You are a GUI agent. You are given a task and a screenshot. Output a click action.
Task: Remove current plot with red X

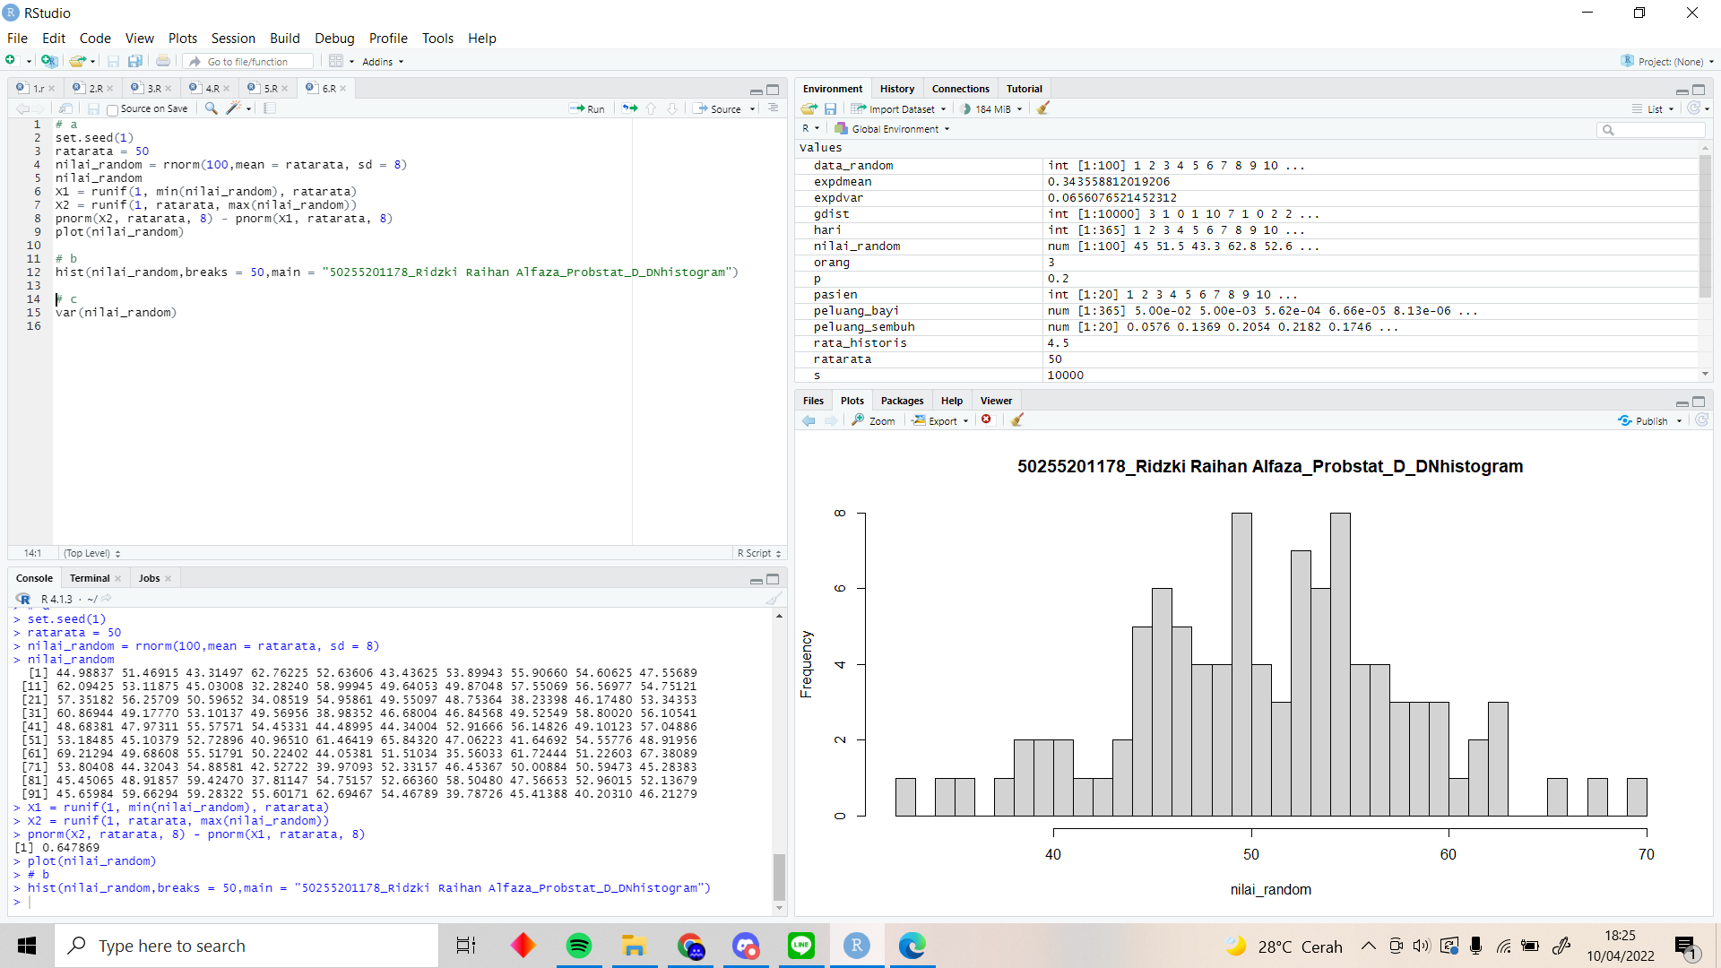(986, 419)
